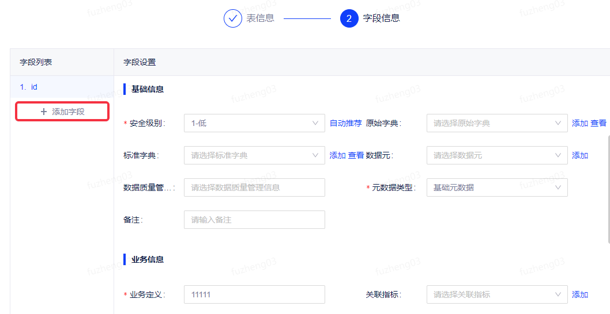610x314 pixels.
Task: Click the 字段列表 header text
Action: (36, 62)
